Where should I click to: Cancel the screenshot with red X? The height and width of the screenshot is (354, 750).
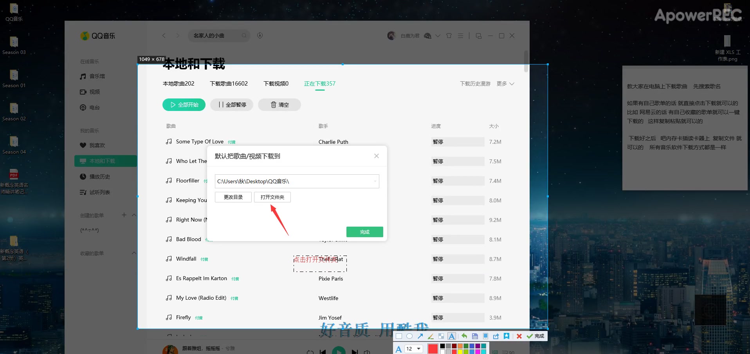point(519,336)
